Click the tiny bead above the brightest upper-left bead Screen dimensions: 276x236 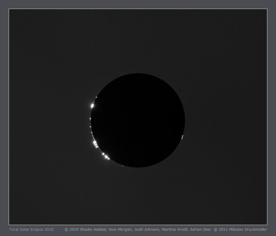pyautogui.click(x=96, y=97)
